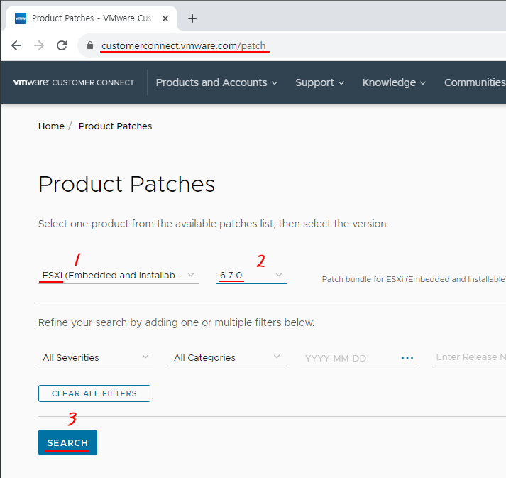Viewport: 506px width, 478px height.
Task: Click the Enter Release Name field
Action: tap(469, 357)
